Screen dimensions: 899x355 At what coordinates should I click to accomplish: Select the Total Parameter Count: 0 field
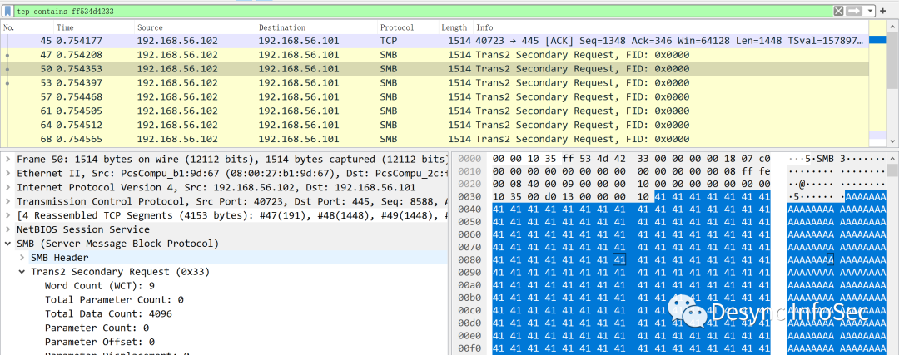point(114,299)
